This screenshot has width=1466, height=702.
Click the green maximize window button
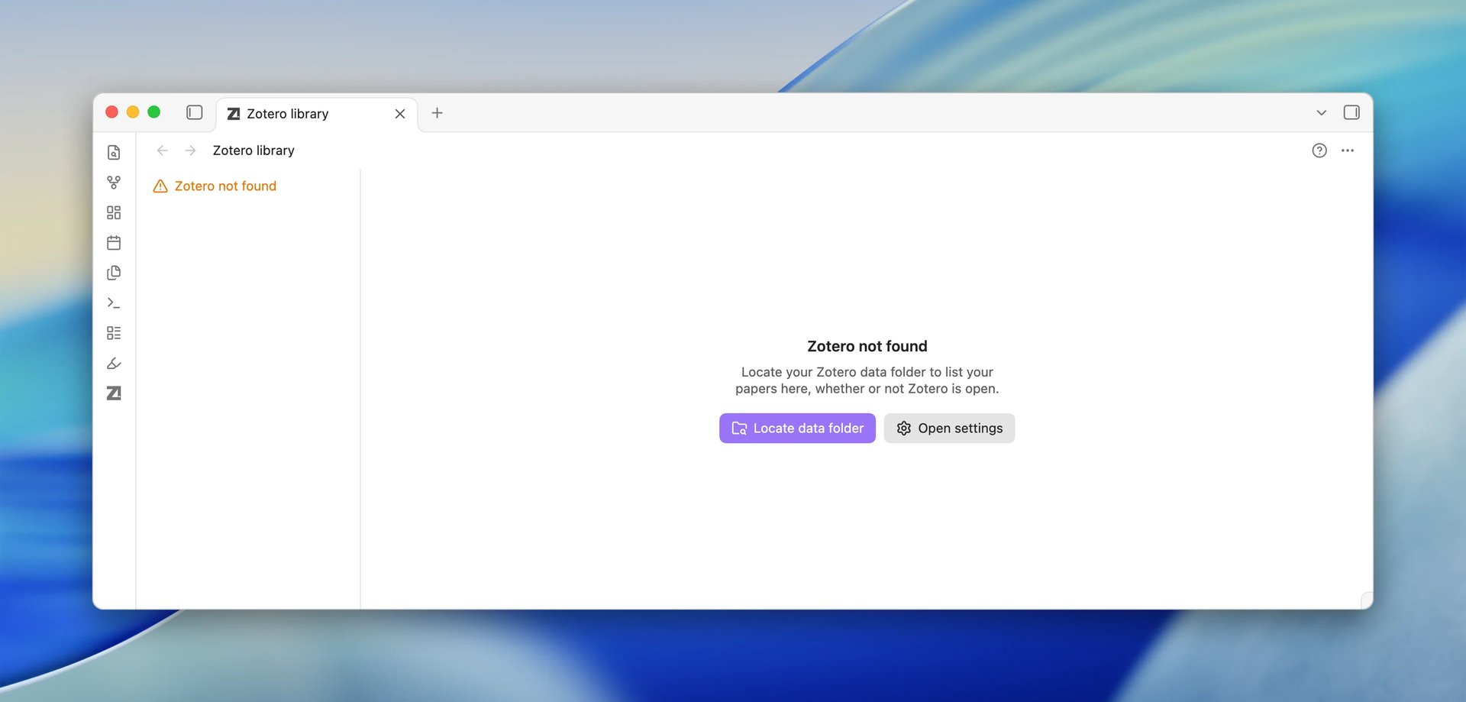tap(153, 112)
